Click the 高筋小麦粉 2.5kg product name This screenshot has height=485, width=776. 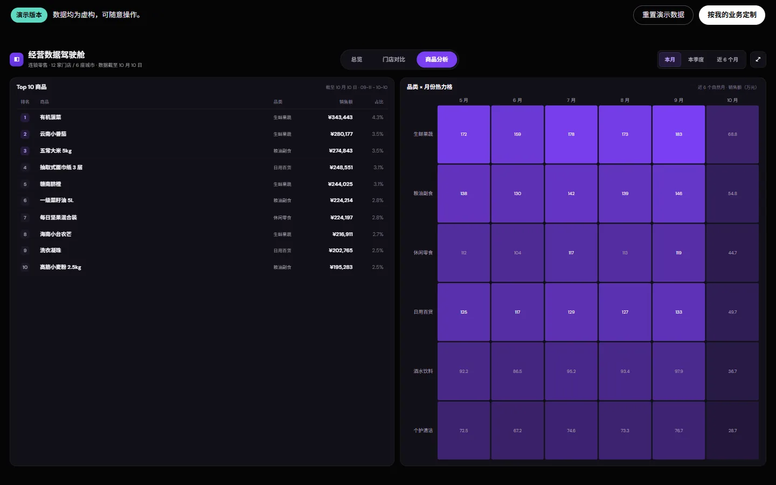[x=60, y=267]
